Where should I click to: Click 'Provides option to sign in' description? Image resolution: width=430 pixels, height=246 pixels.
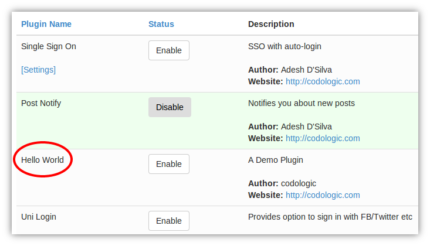(330, 217)
